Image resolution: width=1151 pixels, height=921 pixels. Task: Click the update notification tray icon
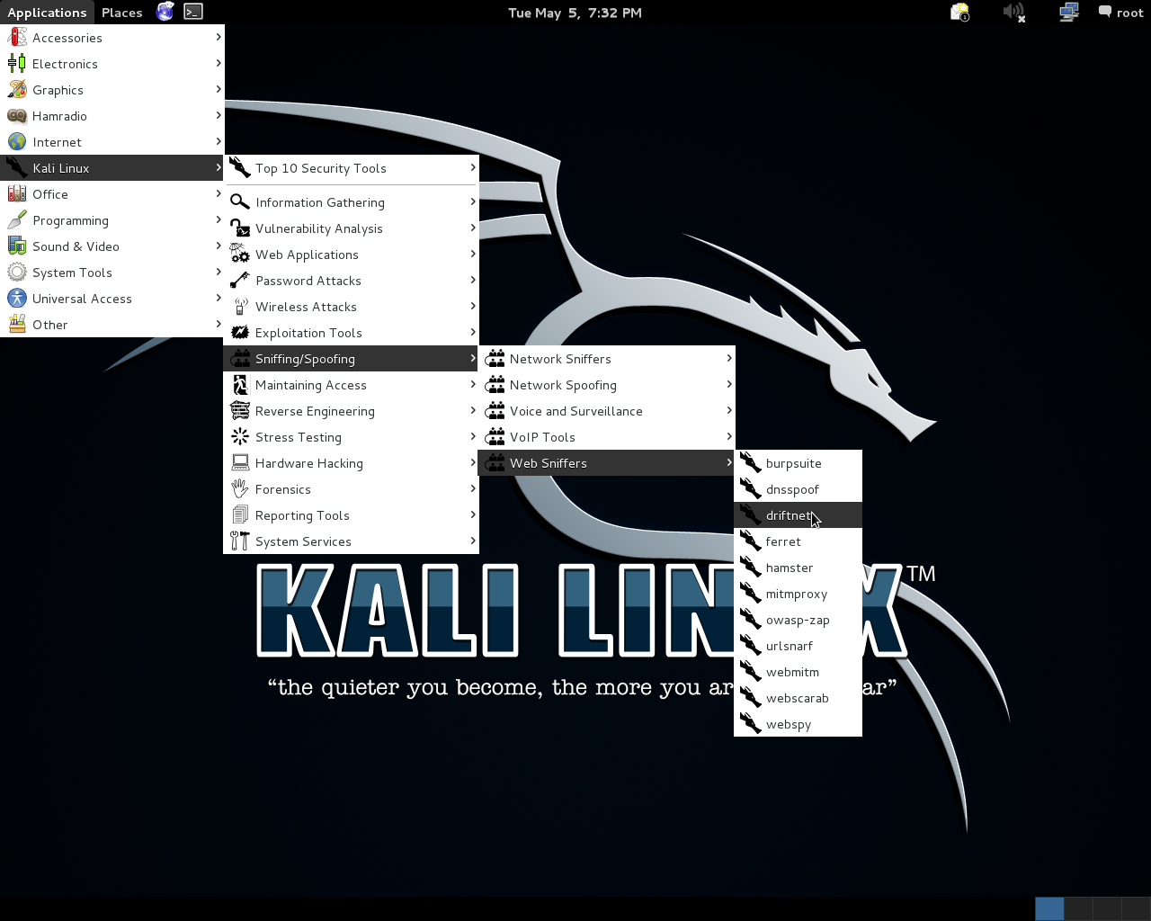tap(960, 12)
